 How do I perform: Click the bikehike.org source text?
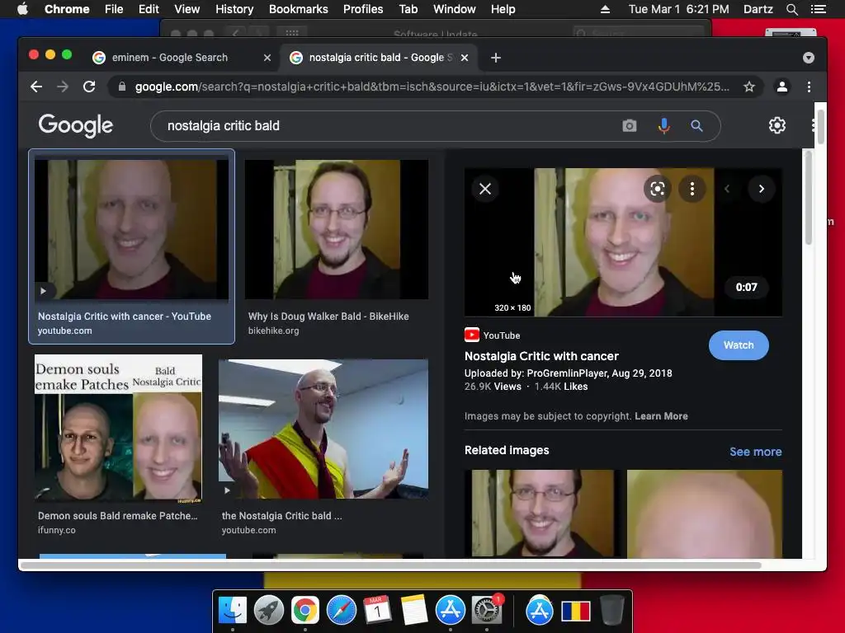pyautogui.click(x=273, y=331)
